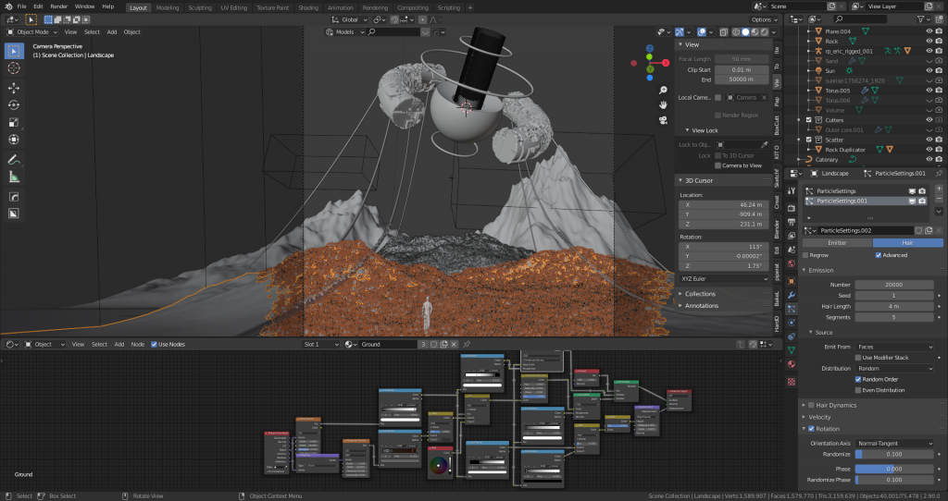
Task: Tick the Even Distribution checkbox
Action: (858, 390)
